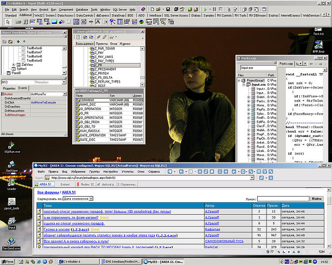Click the Save disk icon in C++Builder toolbar
The height and width of the screenshot is (265, 332).
pos(168,9)
